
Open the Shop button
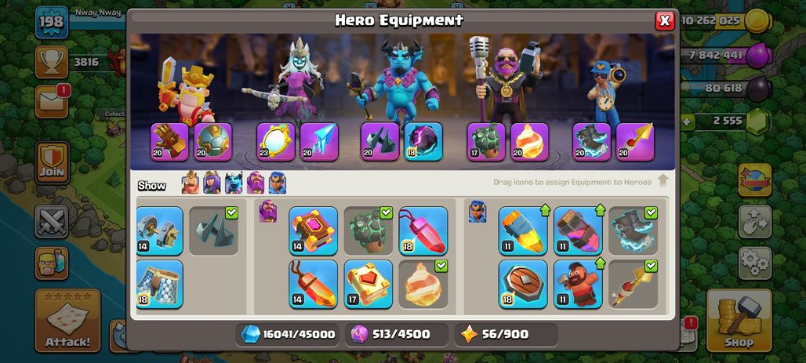(x=739, y=321)
